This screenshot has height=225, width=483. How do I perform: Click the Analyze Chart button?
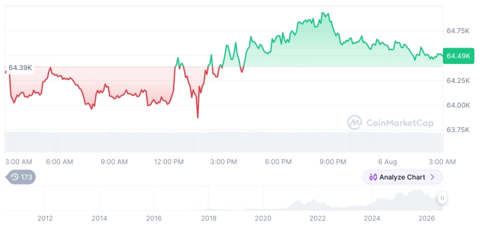coord(403,177)
